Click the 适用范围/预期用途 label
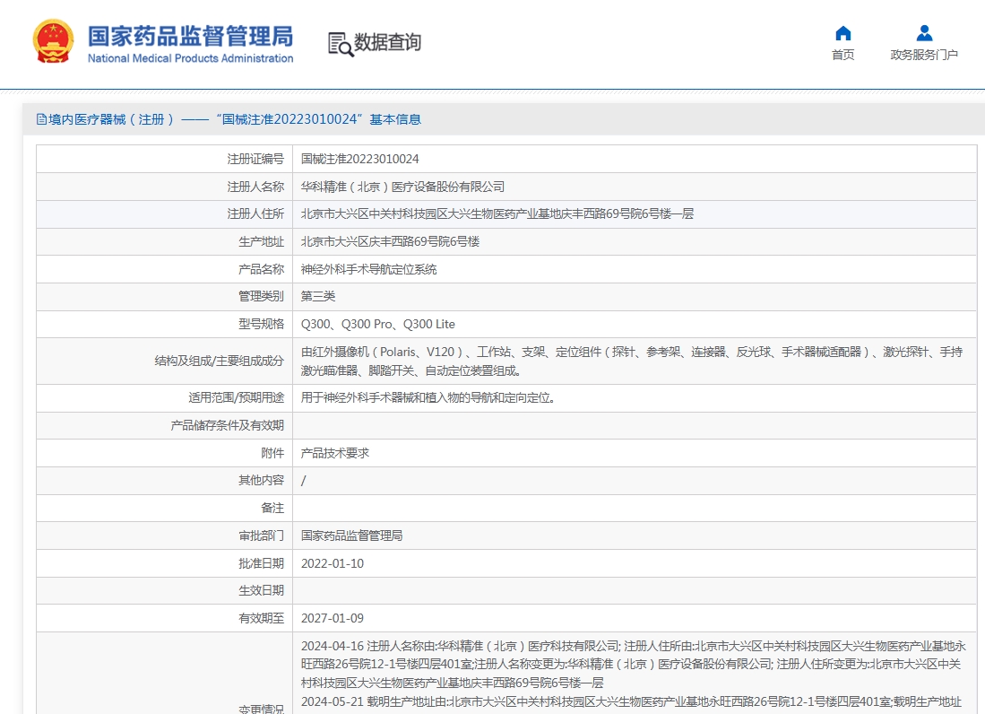 [237, 398]
